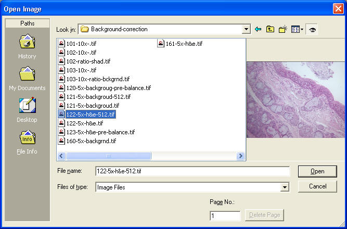Toggle the image preview eye icon
Viewport: 347px width, 229px height.
(x=313, y=29)
